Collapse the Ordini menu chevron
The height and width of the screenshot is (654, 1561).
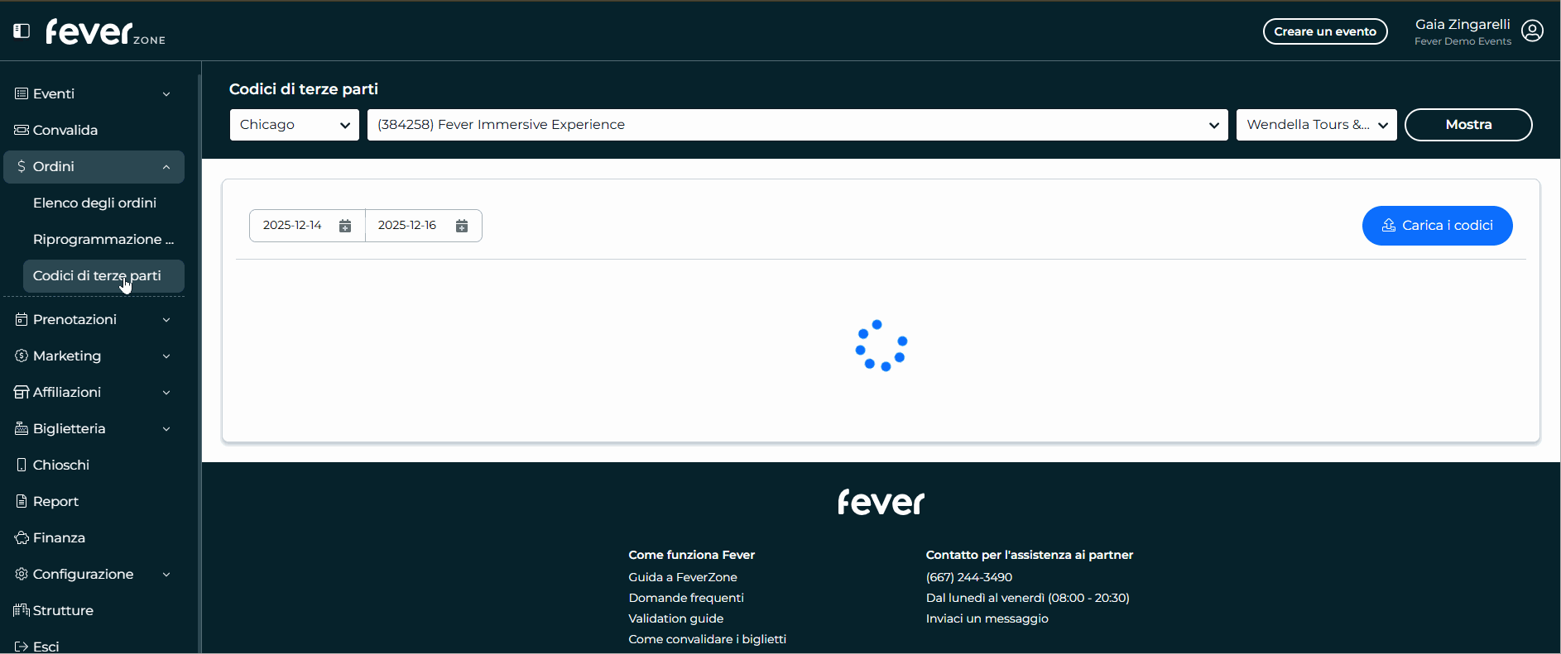pos(166,167)
